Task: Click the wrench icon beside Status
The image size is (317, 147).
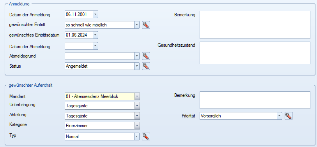Action: pos(146,66)
